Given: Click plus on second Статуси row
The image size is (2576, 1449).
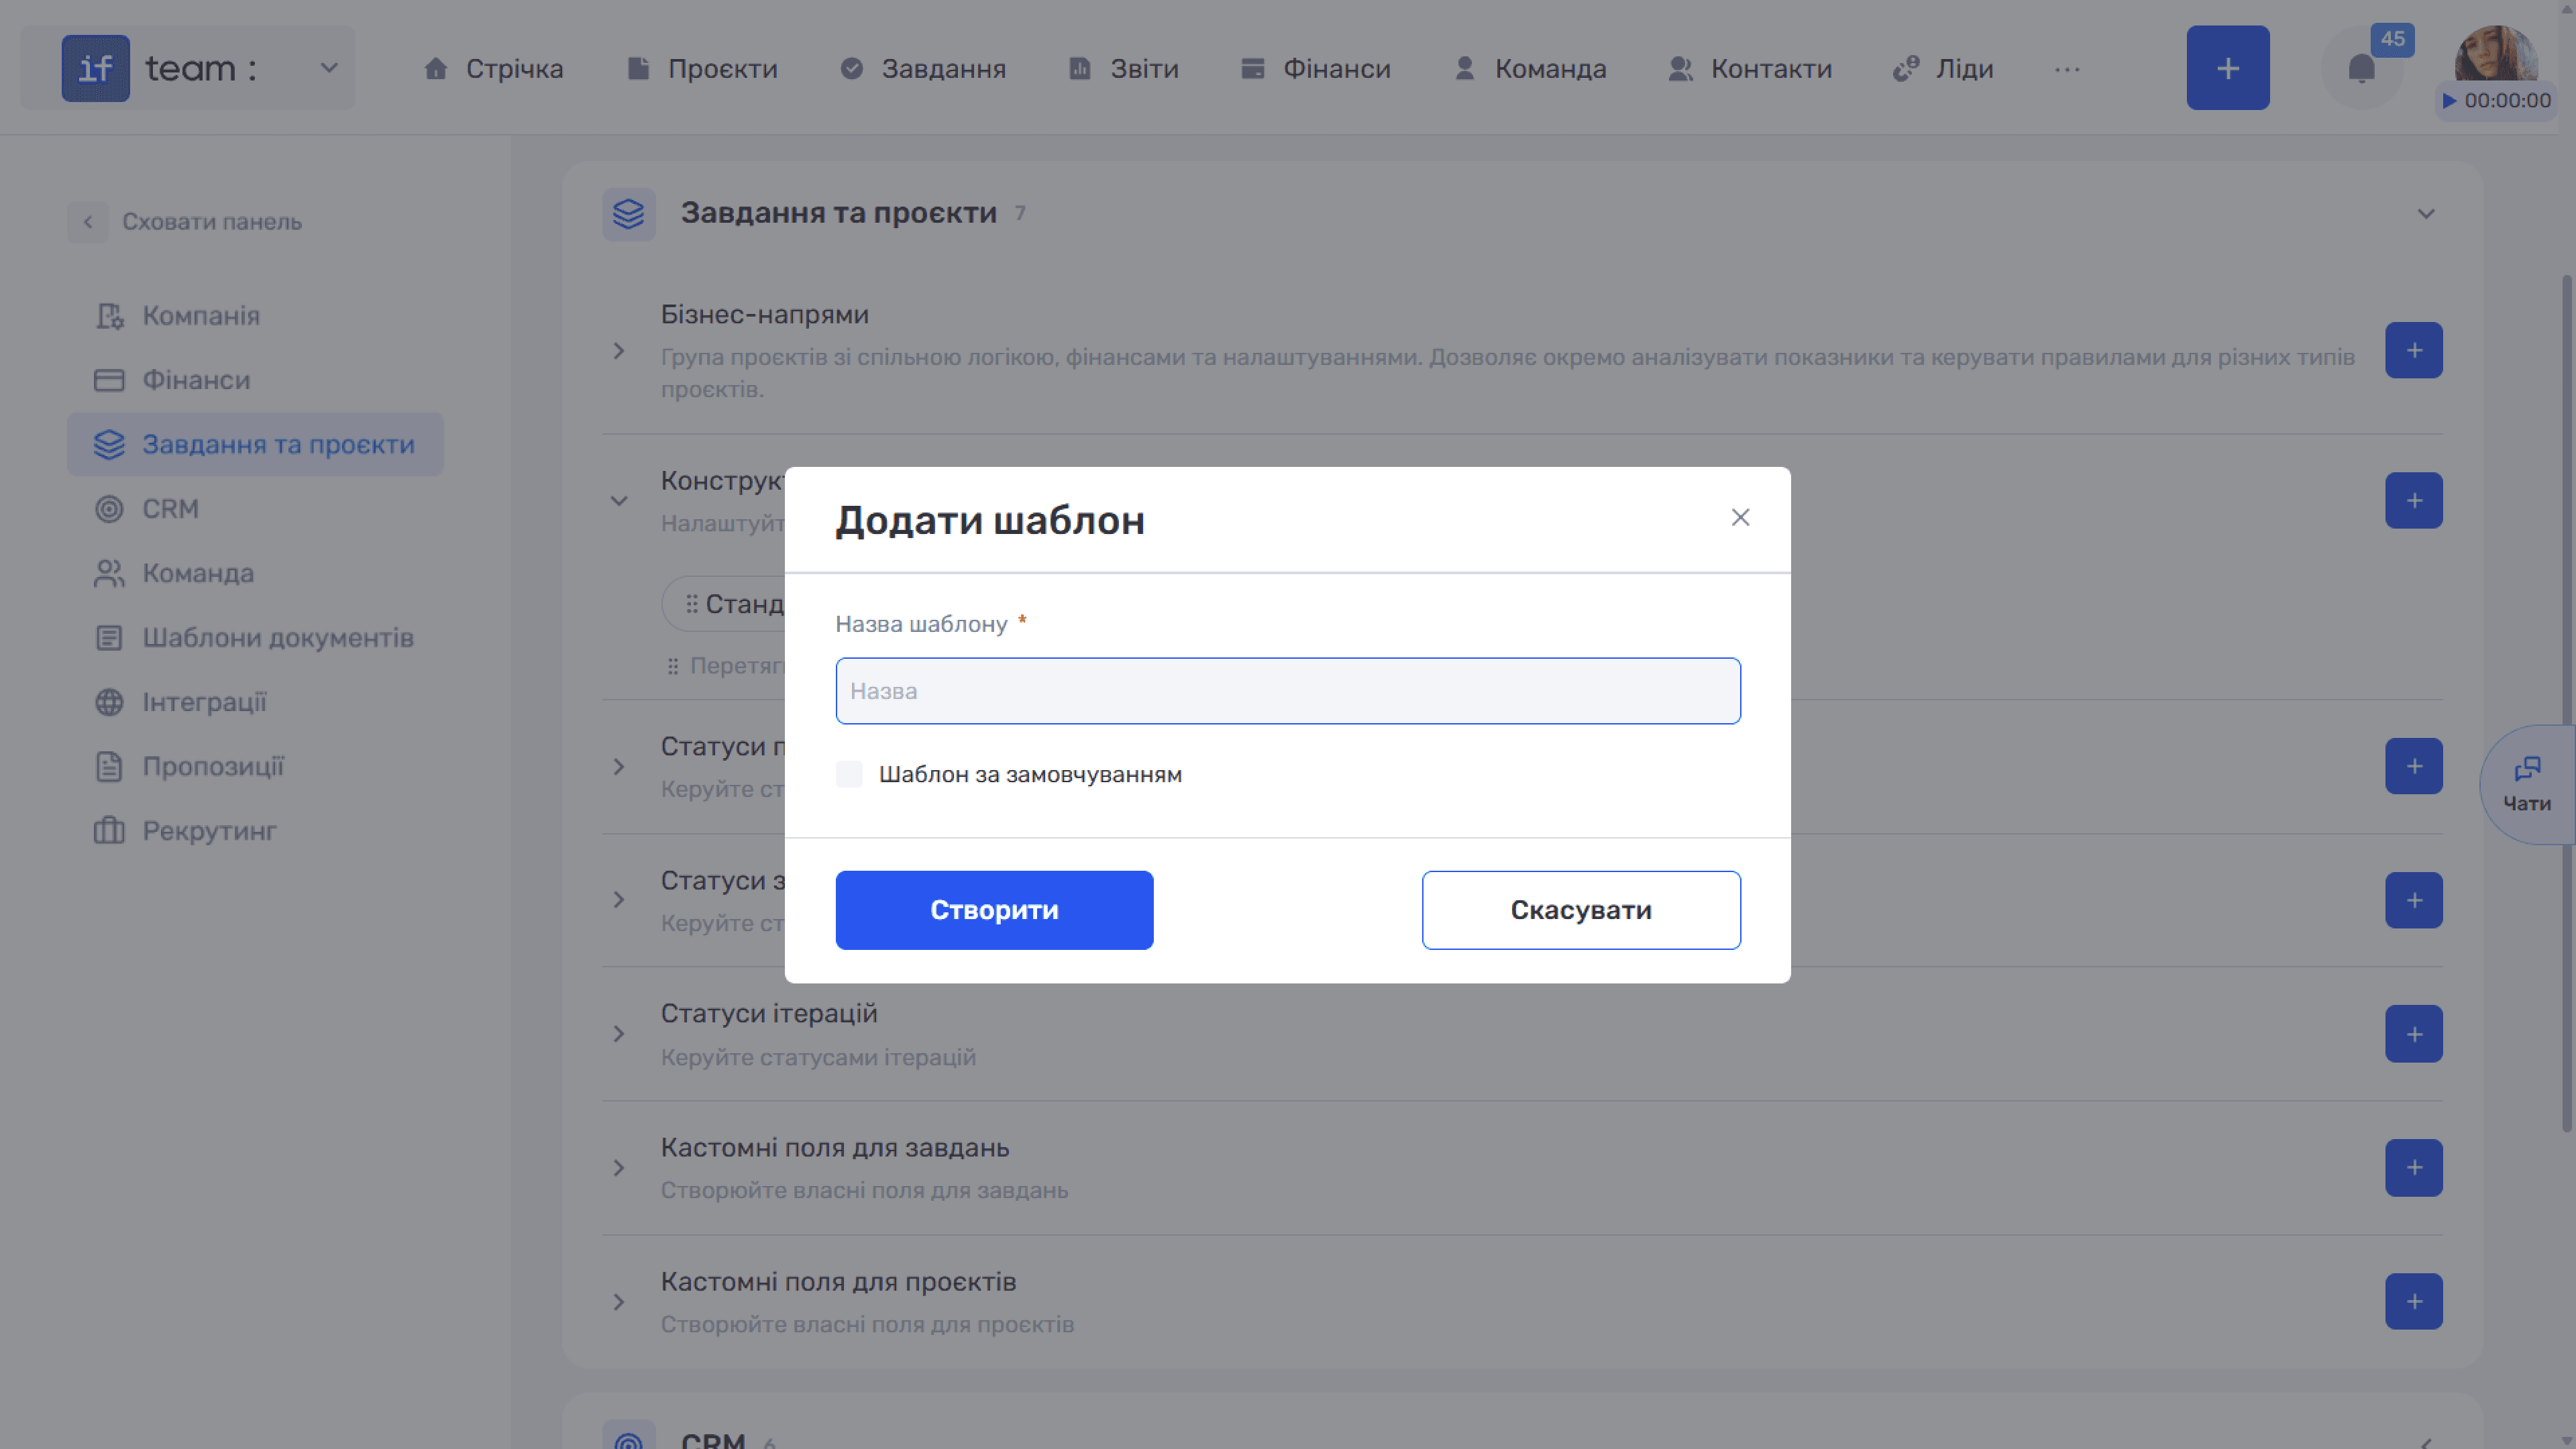Looking at the screenshot, I should click(2413, 900).
